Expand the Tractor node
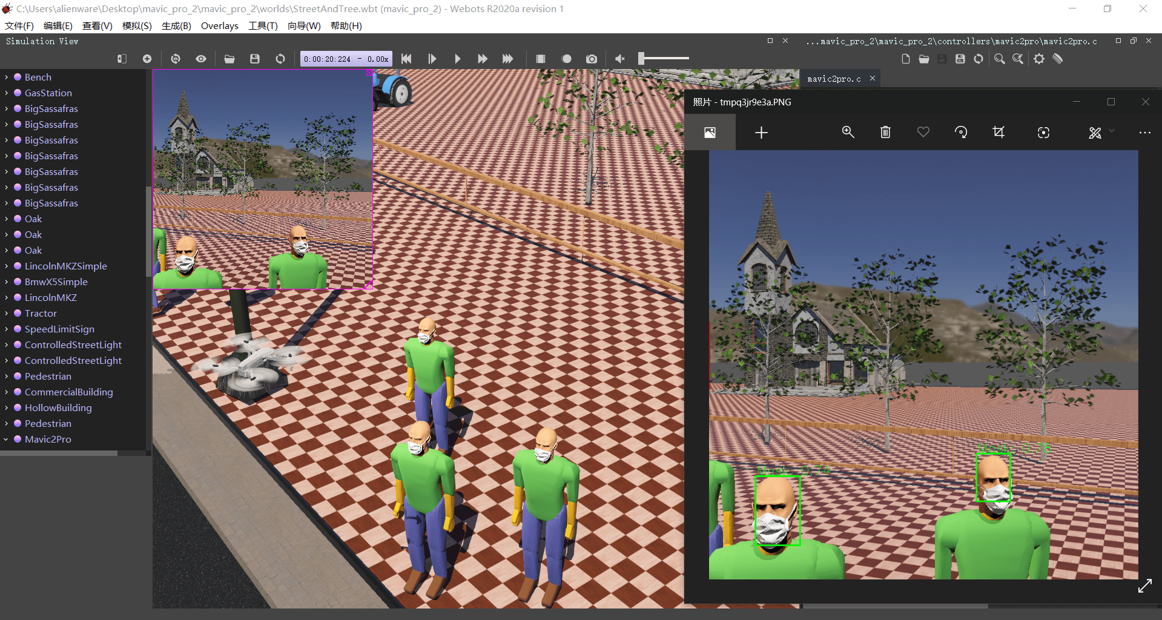Image resolution: width=1162 pixels, height=620 pixels. click(x=6, y=314)
